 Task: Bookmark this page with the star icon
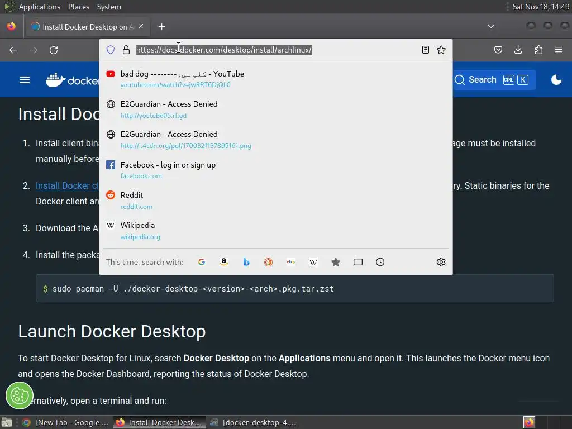[441, 50]
